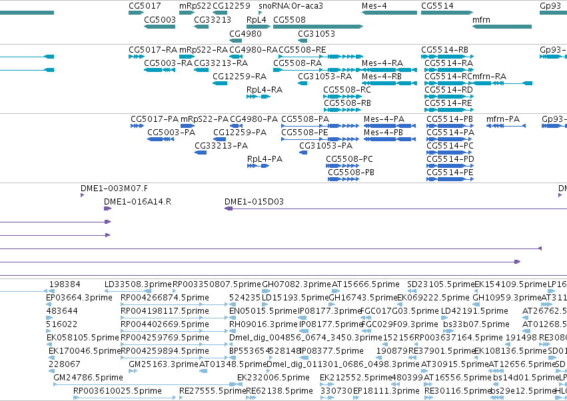Open protein CG5508-PE
The width and height of the screenshot is (567, 401).
coord(320,139)
